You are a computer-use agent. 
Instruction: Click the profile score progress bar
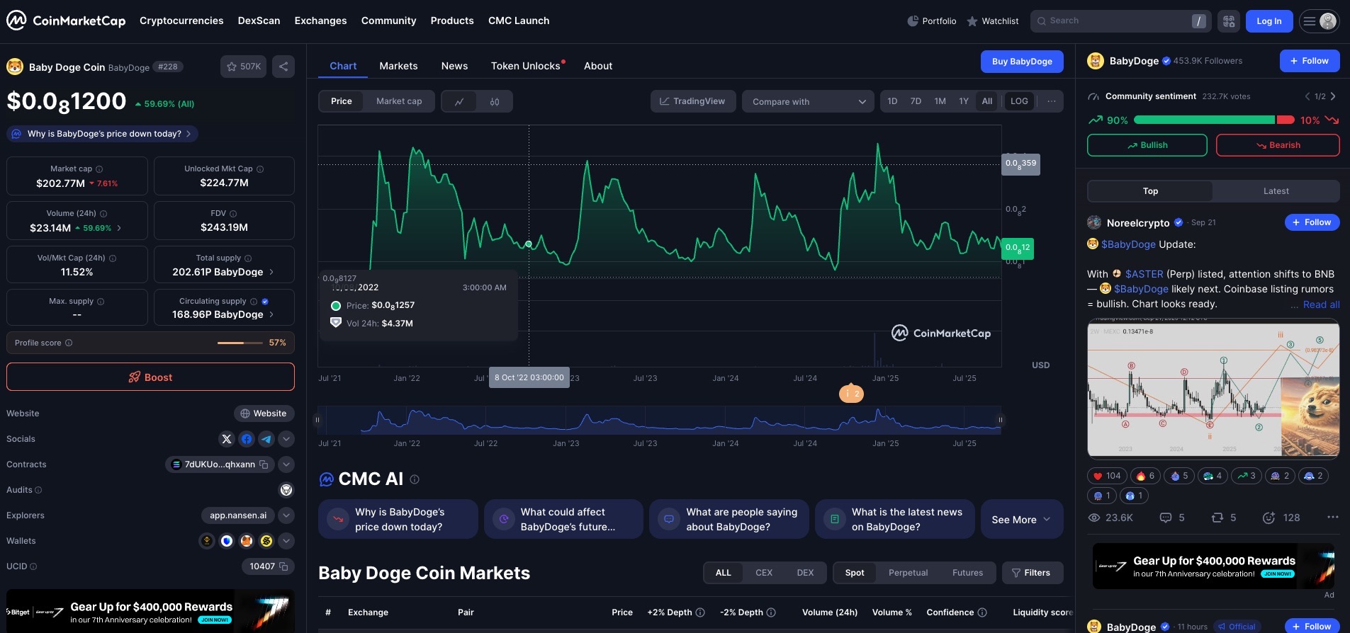pyautogui.click(x=240, y=343)
